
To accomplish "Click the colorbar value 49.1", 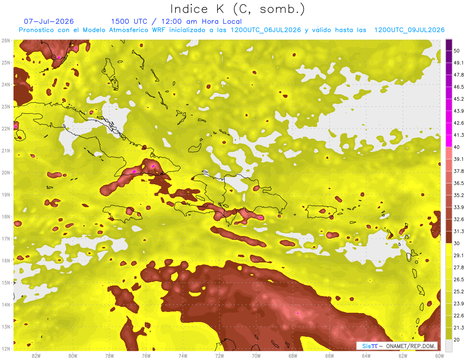I will click(x=459, y=63).
